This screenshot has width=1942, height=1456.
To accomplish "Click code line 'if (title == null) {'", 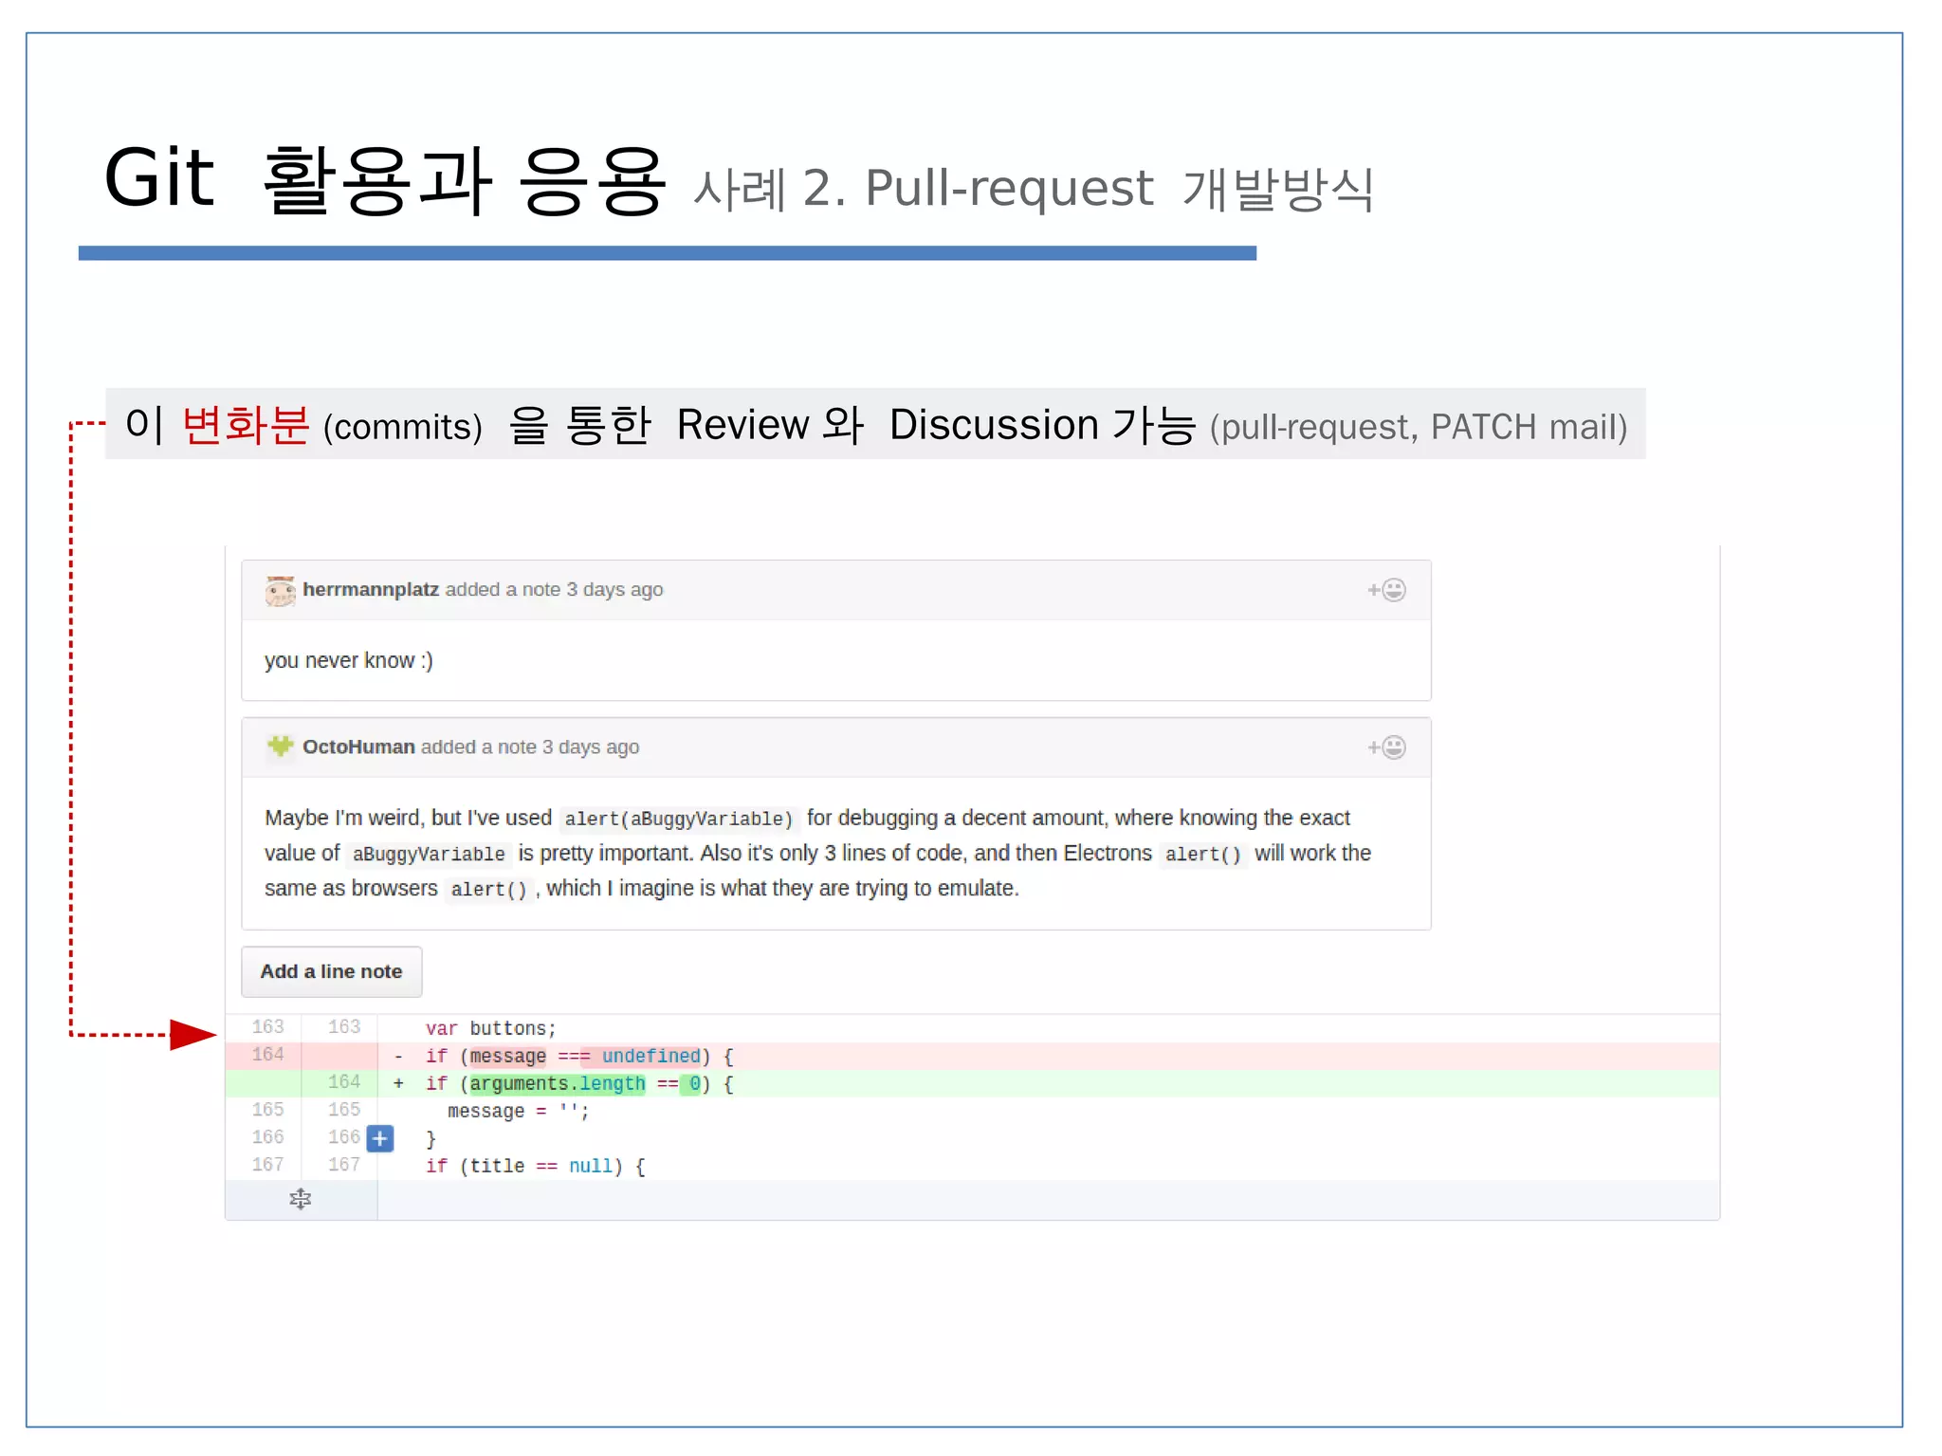I will [x=535, y=1166].
